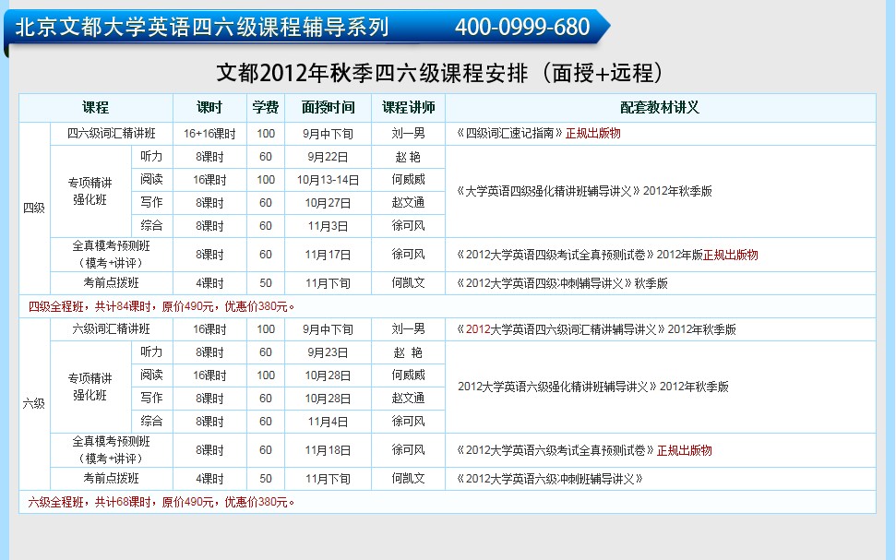Viewport: 896px width, 560px height.
Task: Click tuition 100 in 六级词汇精讲班 row
Action: point(266,329)
